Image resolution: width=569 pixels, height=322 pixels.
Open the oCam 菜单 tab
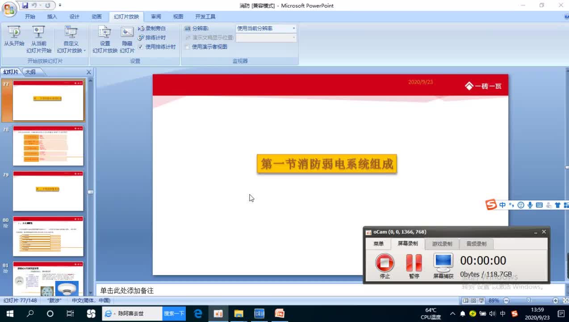(378, 244)
